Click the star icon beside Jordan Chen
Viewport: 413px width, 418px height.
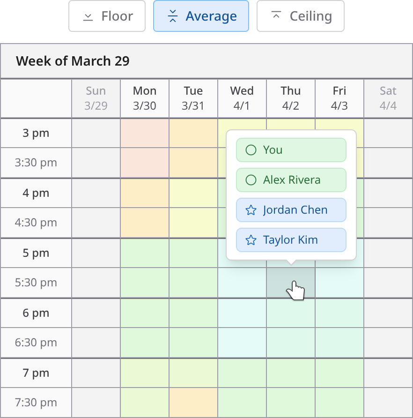[251, 210]
